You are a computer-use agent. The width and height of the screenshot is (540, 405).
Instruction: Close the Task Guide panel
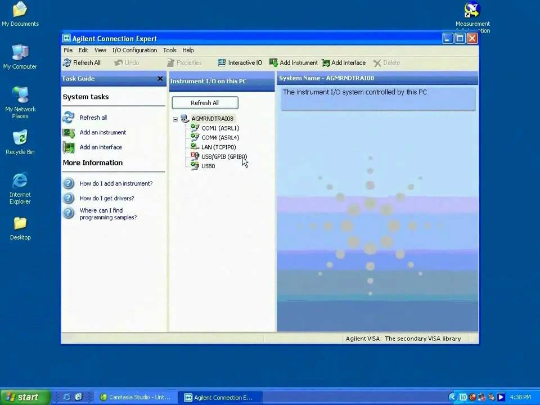tap(160, 79)
